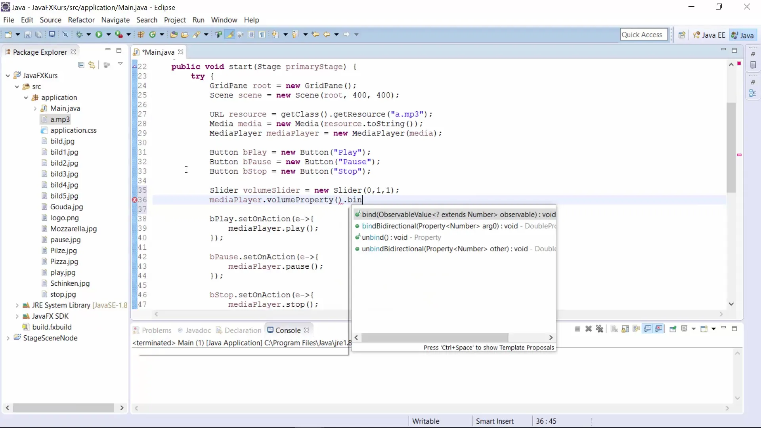Viewport: 761px width, 428px height.
Task: Click the Search flashlight toolbar icon
Action: coord(196,34)
